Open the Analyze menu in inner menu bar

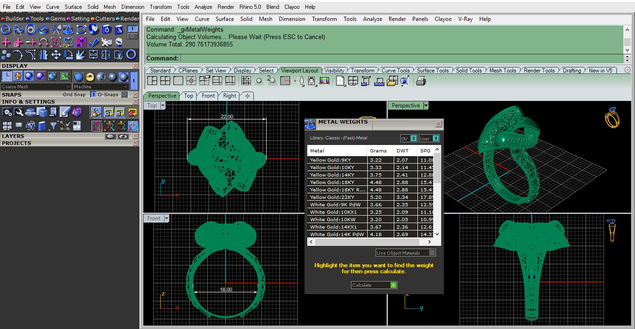(x=372, y=19)
